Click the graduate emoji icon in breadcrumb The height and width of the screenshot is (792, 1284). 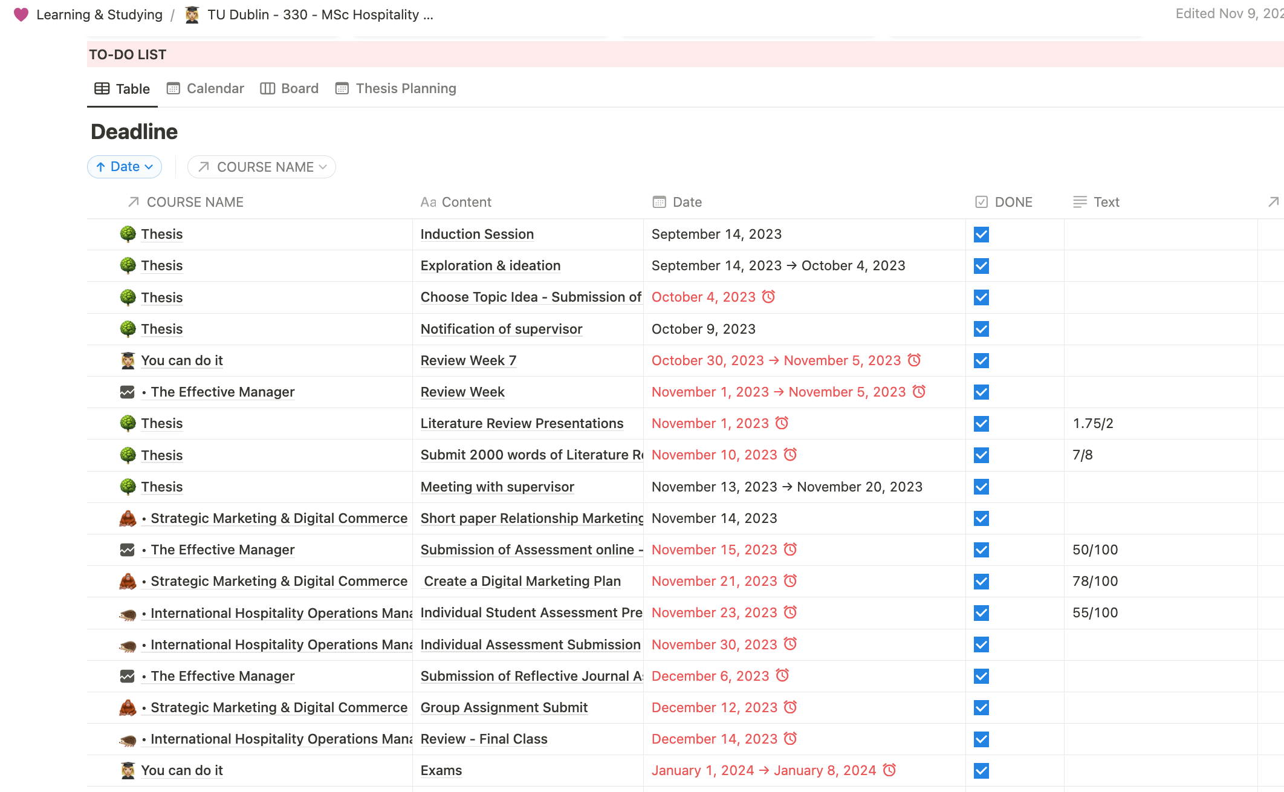tap(192, 15)
